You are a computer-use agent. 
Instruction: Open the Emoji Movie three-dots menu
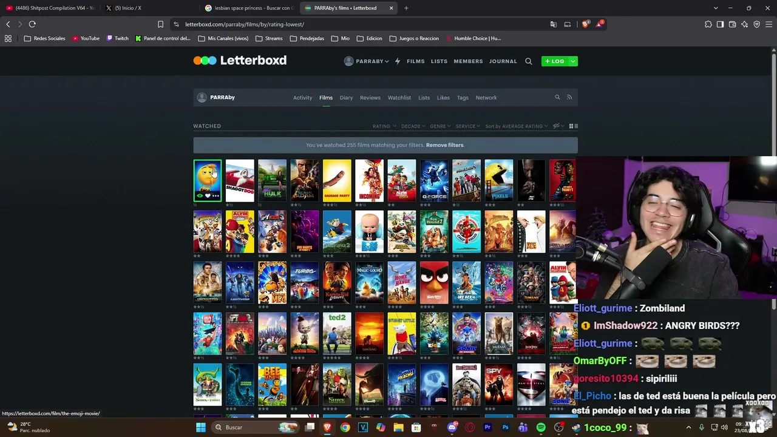[x=215, y=195]
